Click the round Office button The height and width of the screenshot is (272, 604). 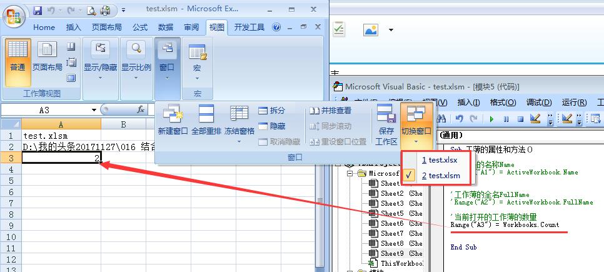pos(14,17)
